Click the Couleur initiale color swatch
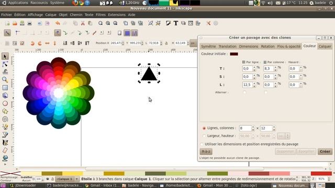The height and width of the screenshot is (188, 335). coord(234,54)
